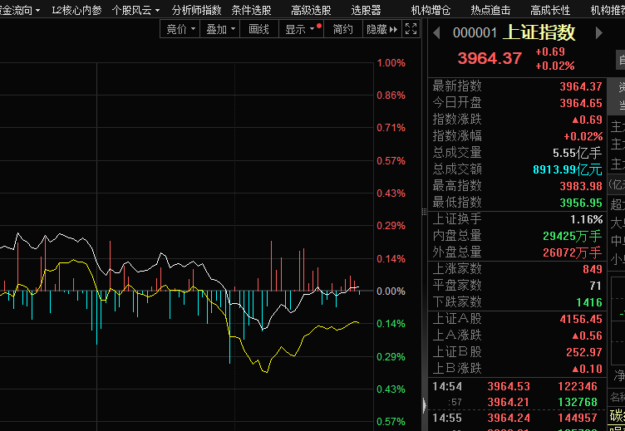Toggle the 隐藏 hide panel button

point(381,29)
